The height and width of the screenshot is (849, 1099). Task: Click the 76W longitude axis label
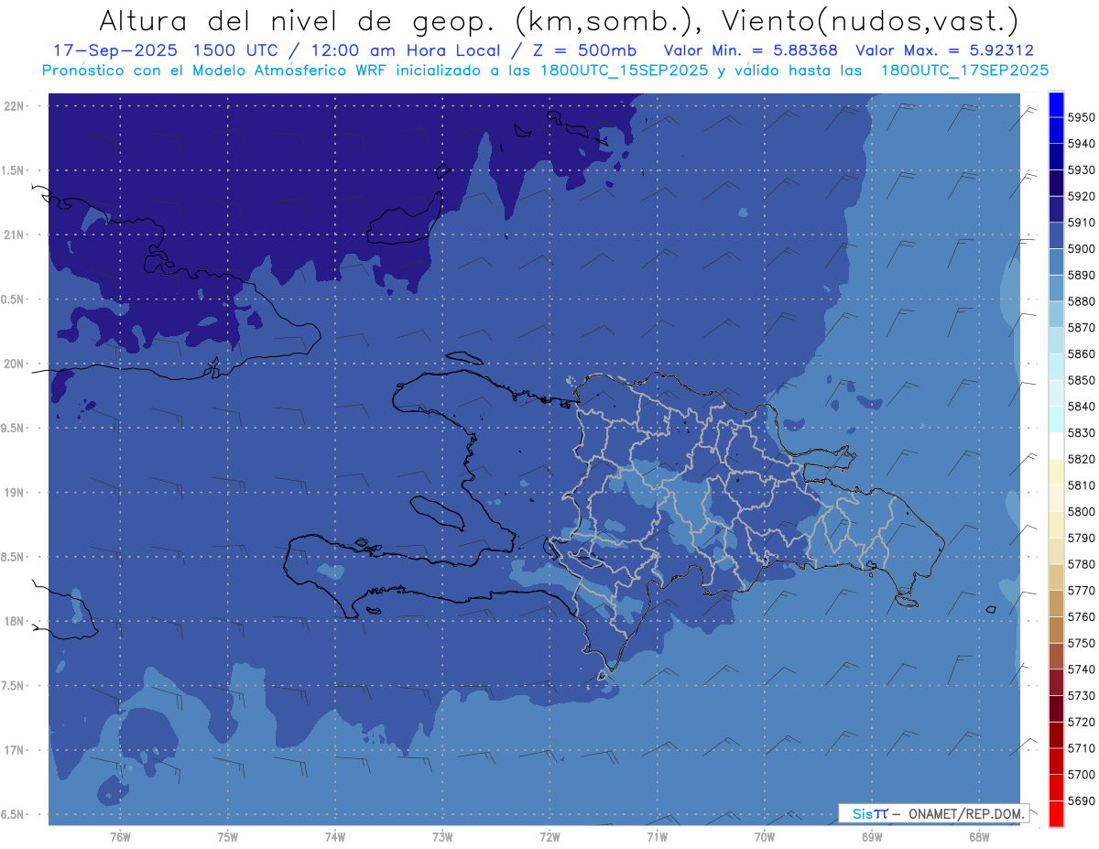120,837
